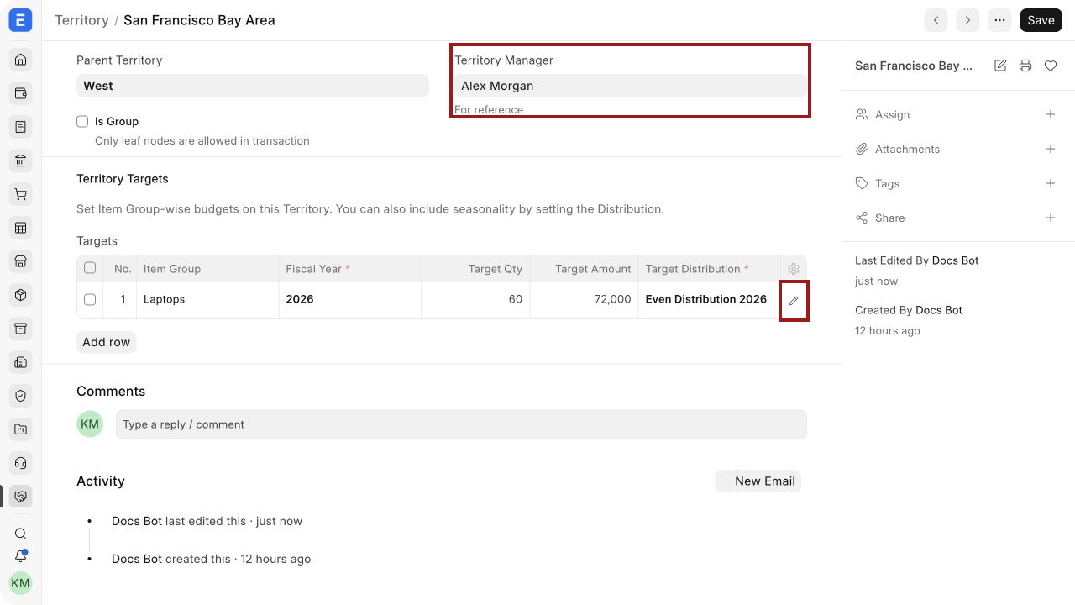This screenshot has width=1075, height=605.
Task: Open the storefront icon in sidebar
Action: coord(21,261)
